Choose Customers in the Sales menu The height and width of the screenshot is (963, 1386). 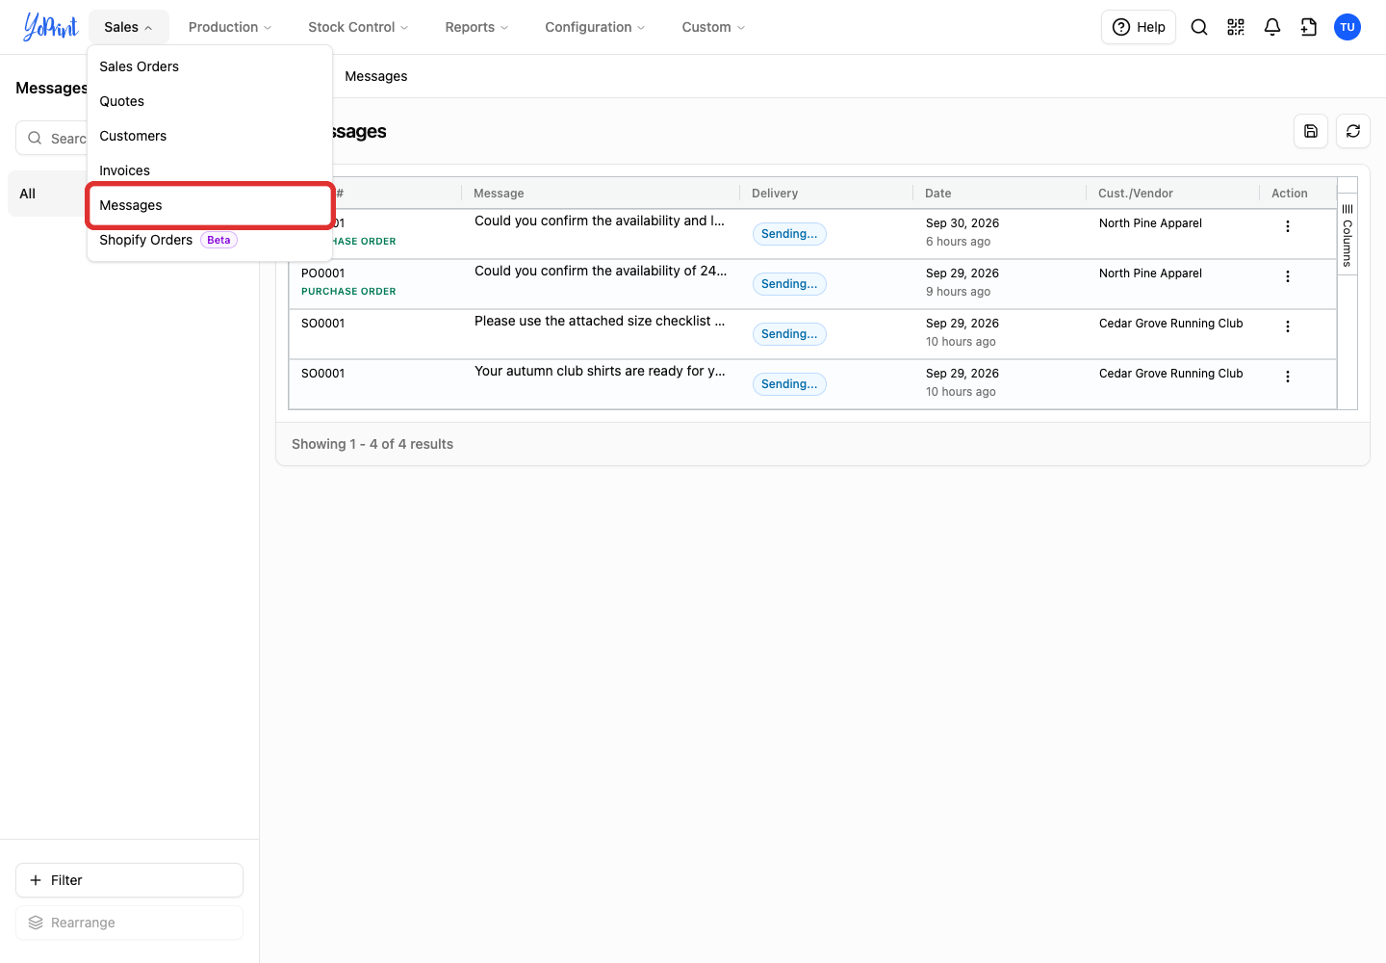click(210, 136)
